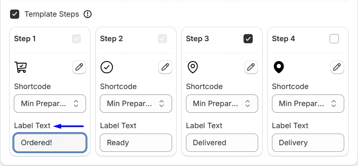Click the Template Steps info icon
This screenshot has width=358, height=166.
(x=88, y=14)
